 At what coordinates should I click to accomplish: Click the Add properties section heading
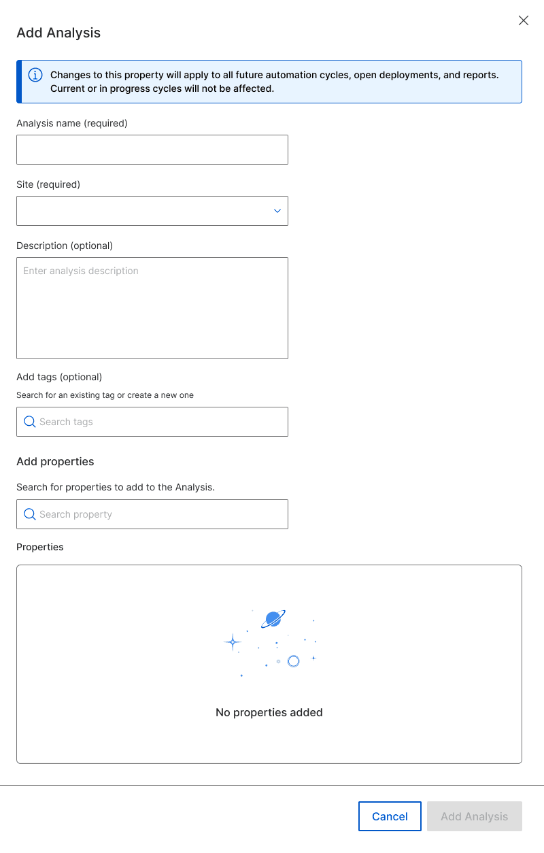55,461
